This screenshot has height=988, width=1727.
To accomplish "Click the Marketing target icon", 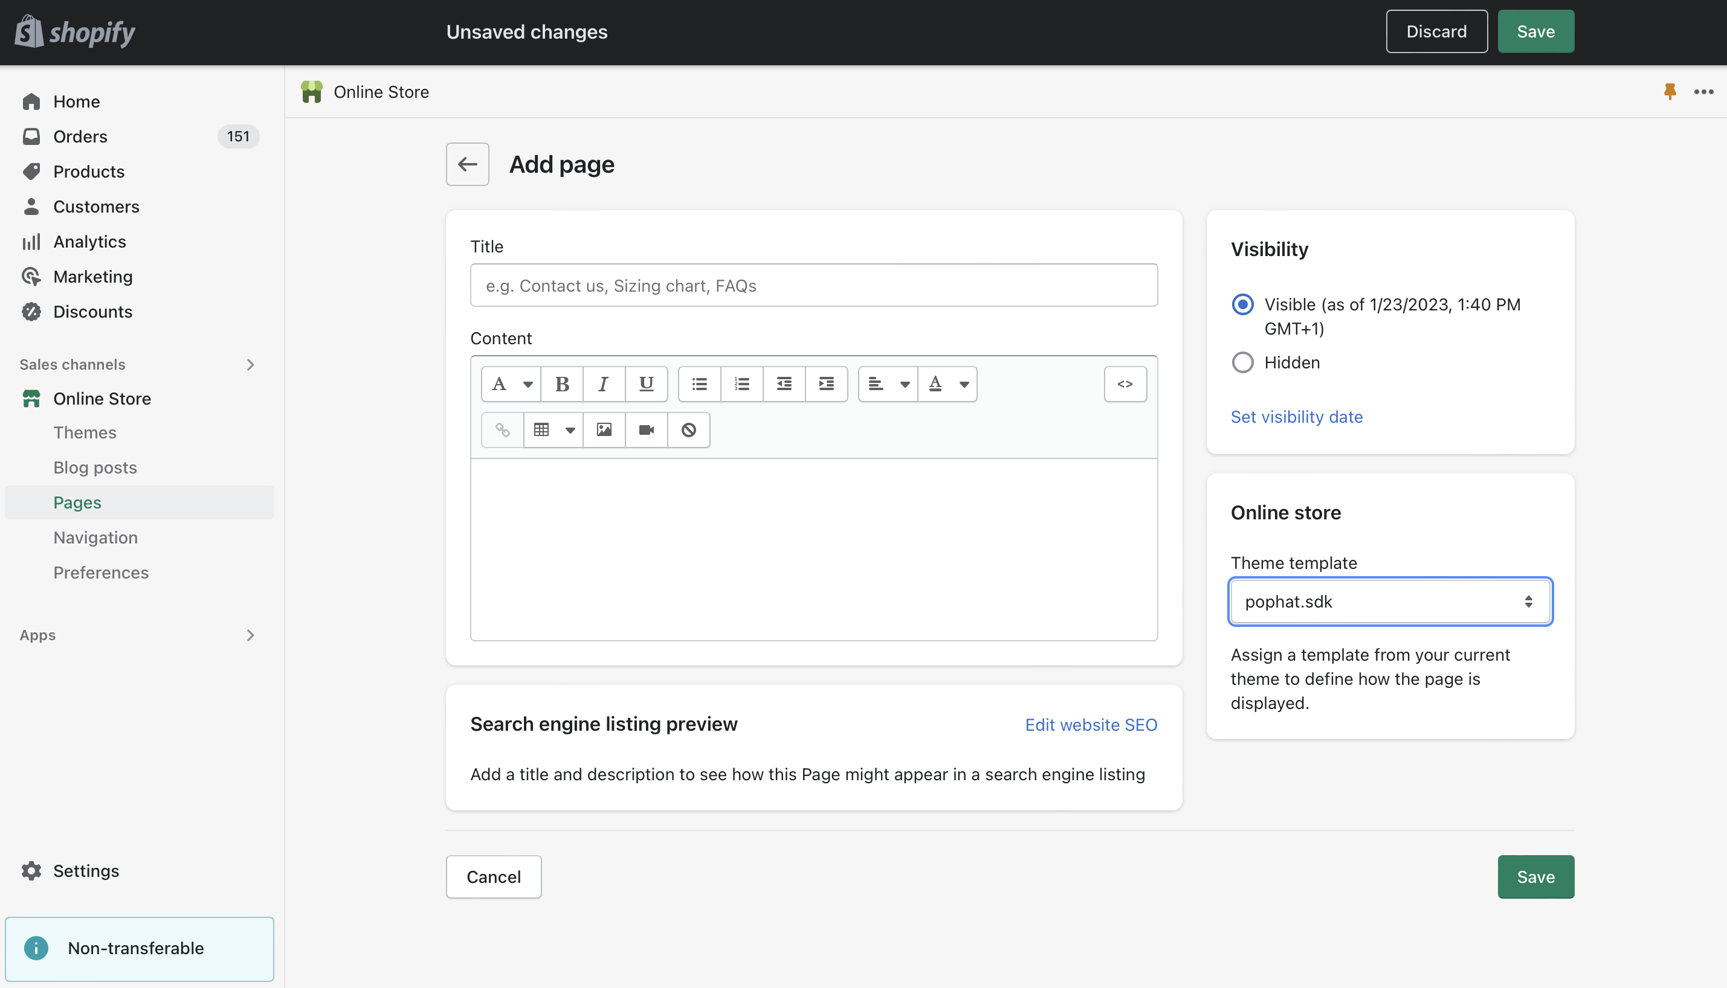I will click(x=31, y=277).
